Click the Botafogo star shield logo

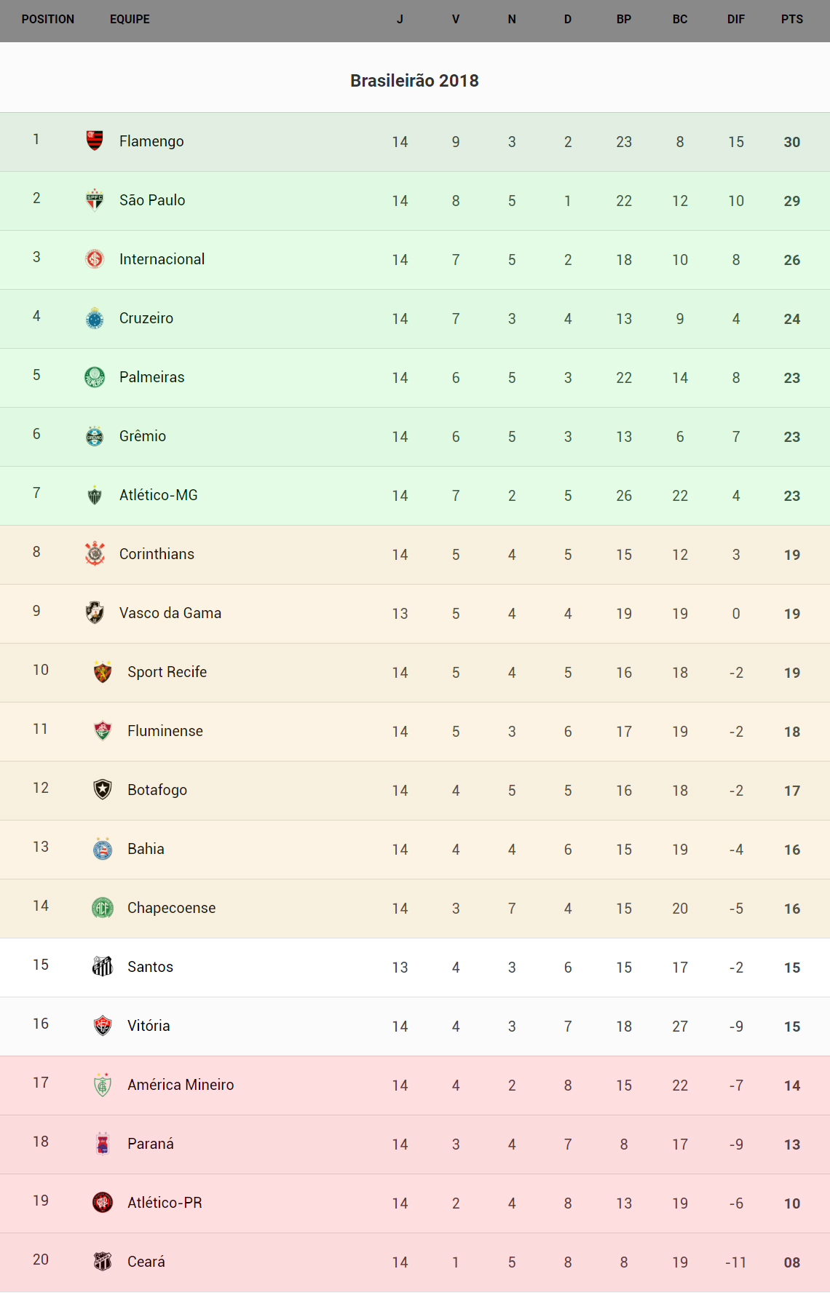coord(103,789)
